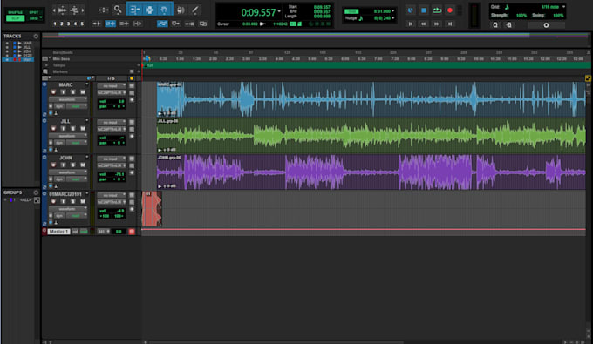The image size is (593, 344).
Task: Select the Scrubber speaker tool
Action: pos(181,10)
